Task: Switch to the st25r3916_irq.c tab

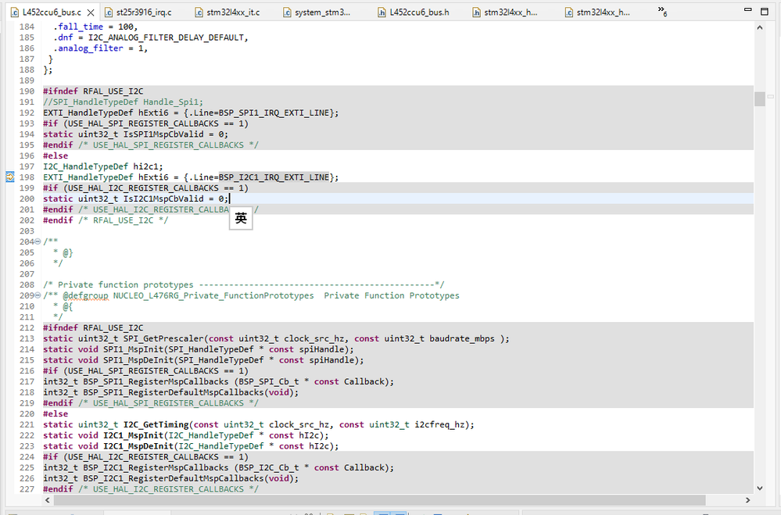Action: 138,13
